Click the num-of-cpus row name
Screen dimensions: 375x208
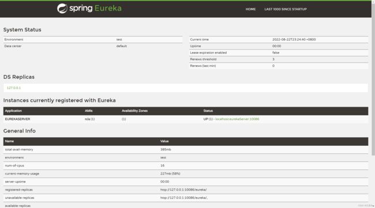coord(14,165)
